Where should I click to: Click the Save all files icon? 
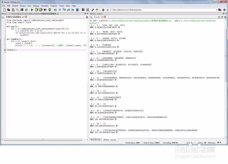click(18, 10)
